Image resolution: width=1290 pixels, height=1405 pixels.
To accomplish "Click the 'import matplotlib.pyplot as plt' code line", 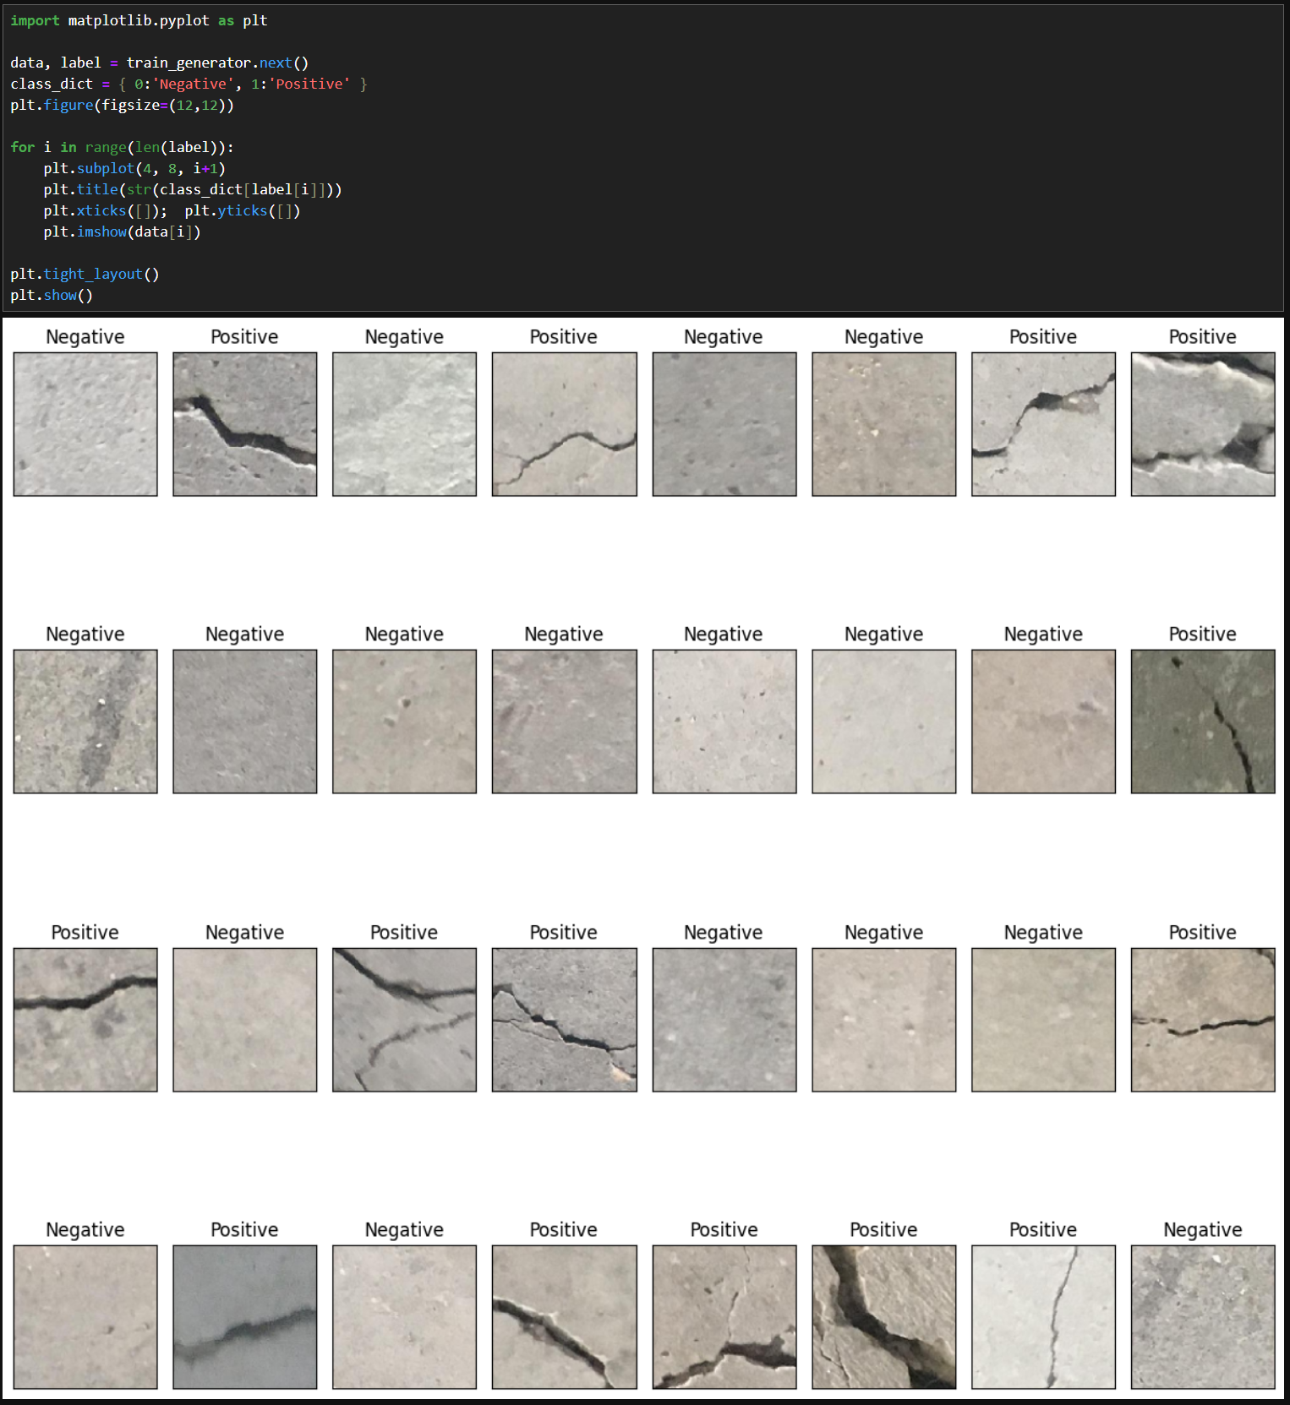I will (x=139, y=20).
